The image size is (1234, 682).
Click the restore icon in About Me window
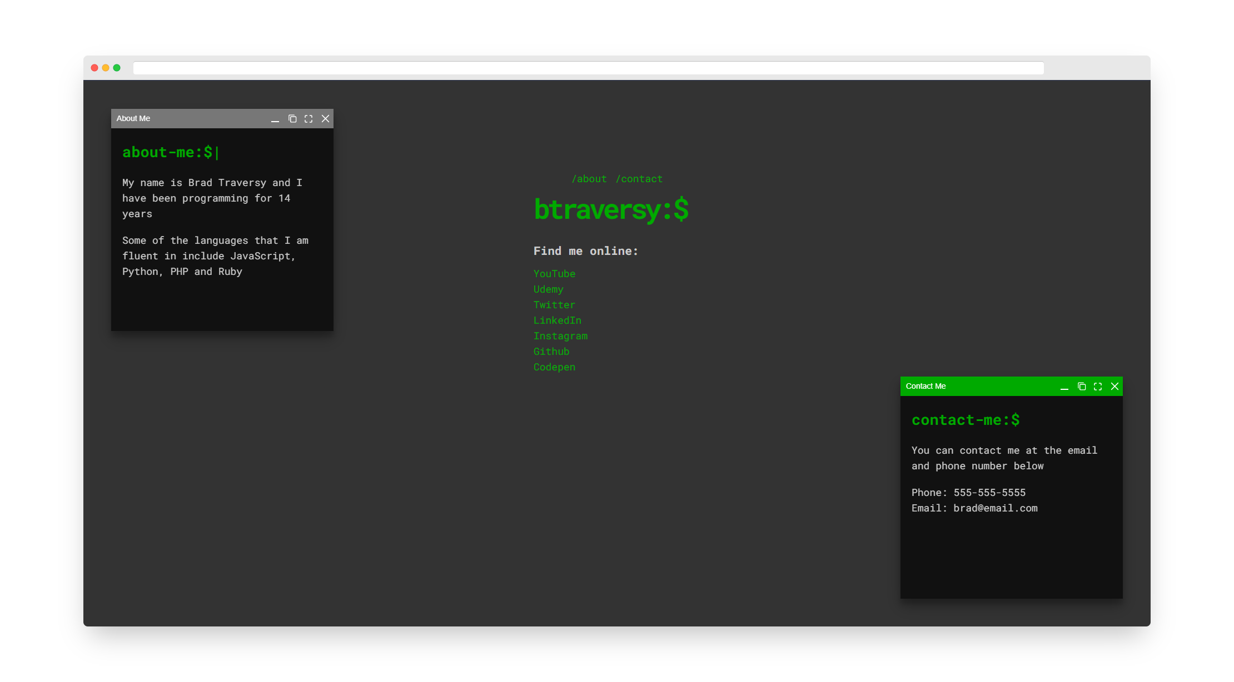(x=292, y=119)
